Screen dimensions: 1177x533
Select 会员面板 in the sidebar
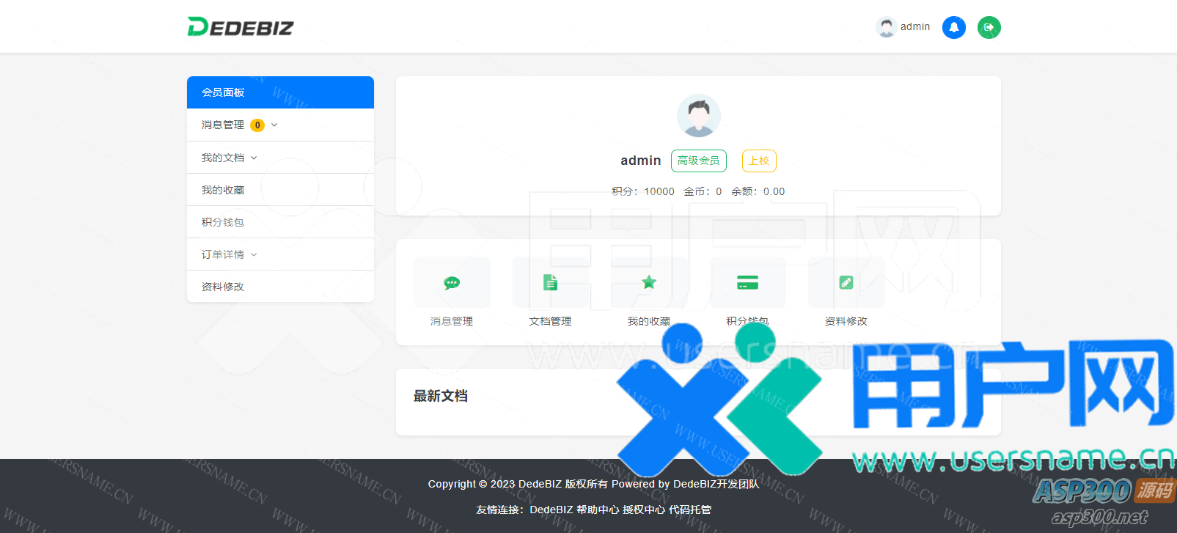280,92
